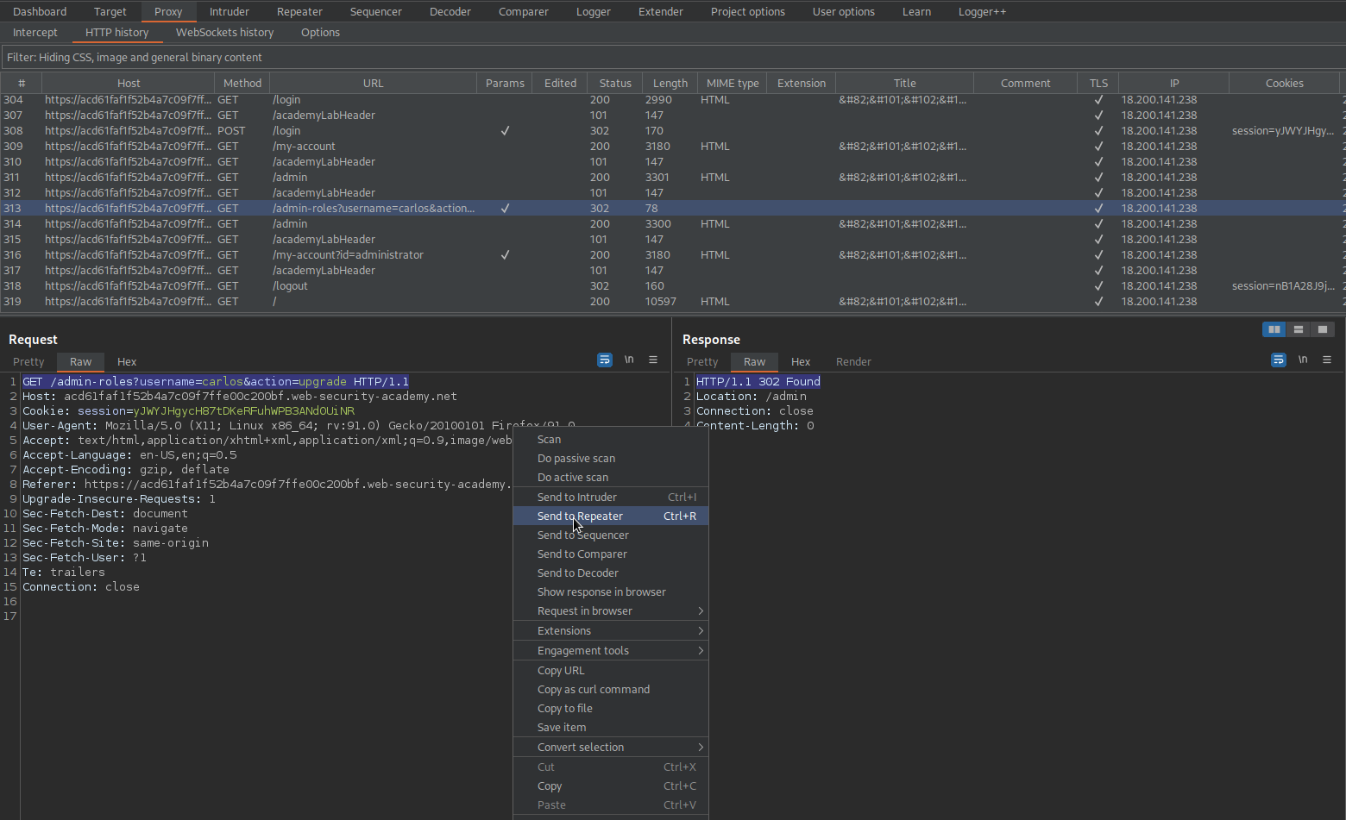Switch to combined tabbed layout view
This screenshot has width=1346, height=820.
click(x=1322, y=329)
